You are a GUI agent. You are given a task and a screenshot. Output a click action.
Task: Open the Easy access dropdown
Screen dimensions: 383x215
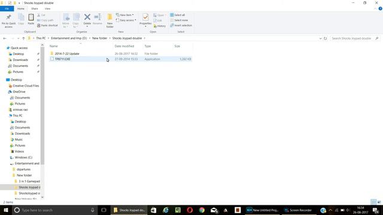pos(126,20)
